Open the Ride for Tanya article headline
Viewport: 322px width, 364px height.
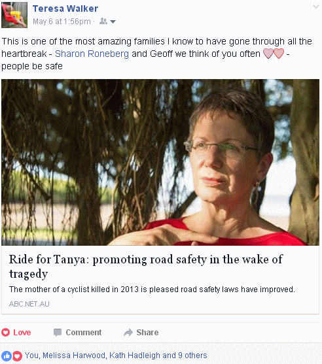click(x=146, y=267)
